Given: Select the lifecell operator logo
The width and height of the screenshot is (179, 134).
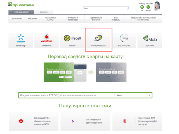Looking at the screenshot, I should tap(72, 38).
